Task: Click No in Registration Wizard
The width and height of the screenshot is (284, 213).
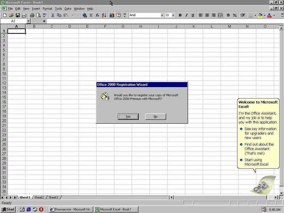Action: click(x=155, y=117)
